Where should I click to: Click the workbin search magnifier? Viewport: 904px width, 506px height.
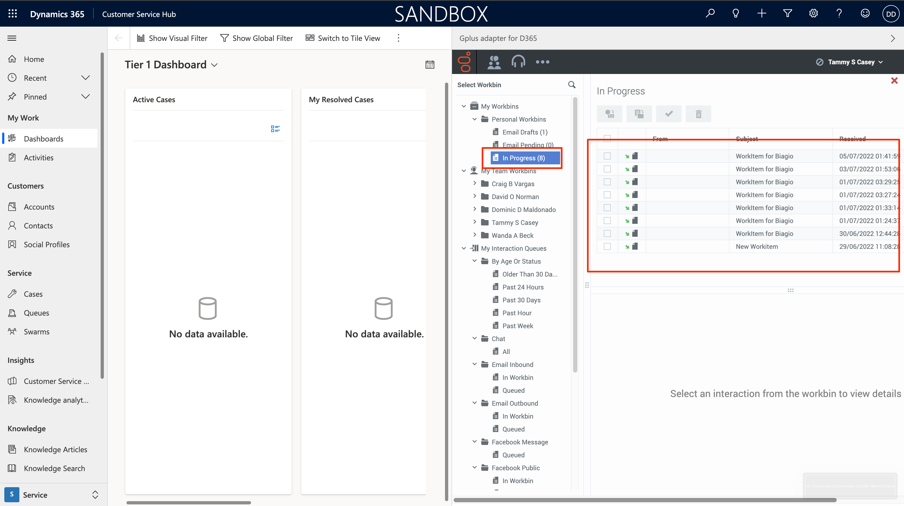click(572, 84)
